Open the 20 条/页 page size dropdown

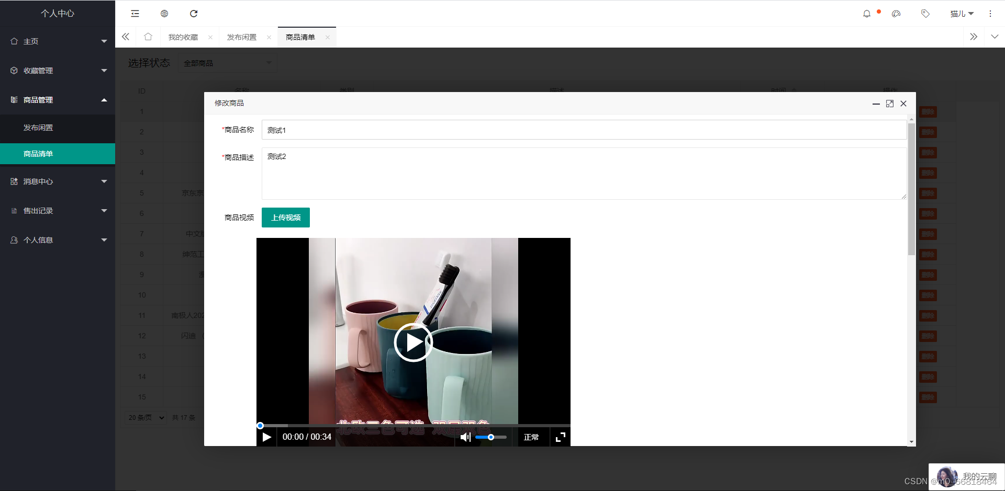[x=146, y=417]
